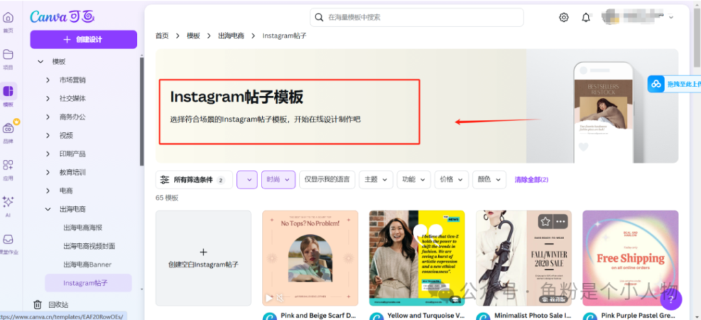Go to 模板 in the breadcrumb
The width and height of the screenshot is (701, 320).
[193, 36]
